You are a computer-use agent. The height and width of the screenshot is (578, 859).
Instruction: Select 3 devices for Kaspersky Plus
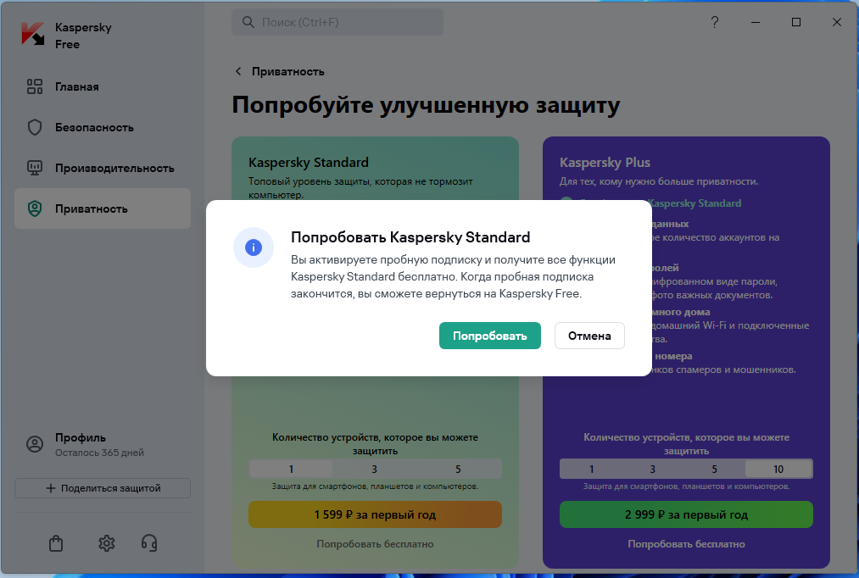click(652, 469)
